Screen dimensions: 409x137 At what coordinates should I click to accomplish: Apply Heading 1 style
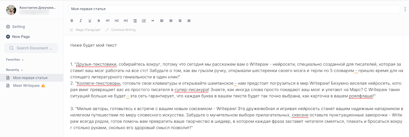pyautogui.click(x=108, y=21)
